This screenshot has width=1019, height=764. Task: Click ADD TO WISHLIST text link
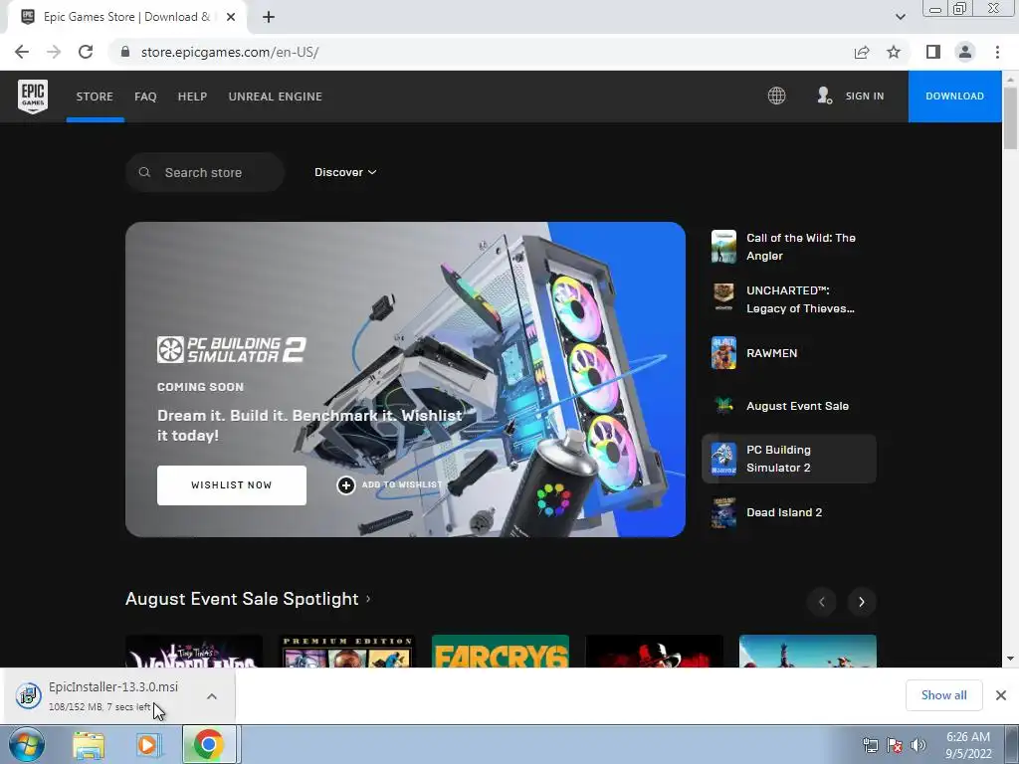click(x=402, y=484)
